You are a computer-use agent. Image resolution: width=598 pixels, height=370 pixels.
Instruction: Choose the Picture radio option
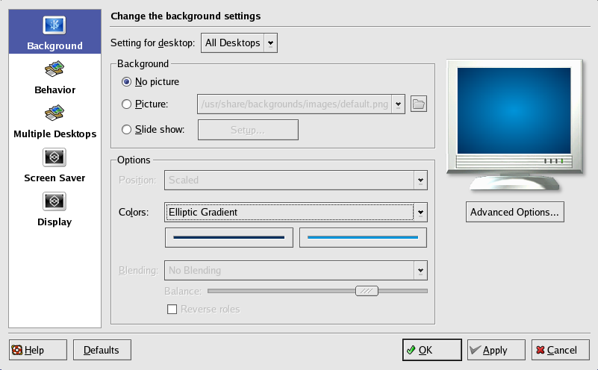[127, 104]
